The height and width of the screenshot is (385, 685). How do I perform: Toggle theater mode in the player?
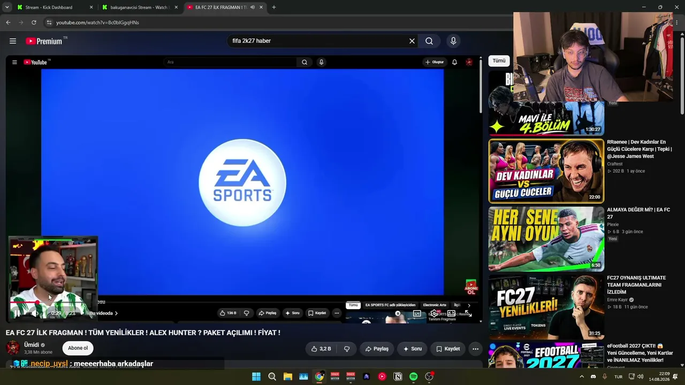point(451,313)
